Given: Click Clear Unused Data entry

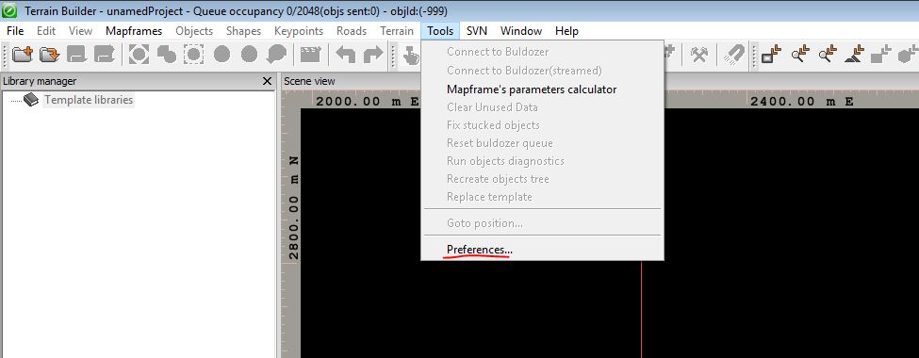Looking at the screenshot, I should click(x=543, y=107).
